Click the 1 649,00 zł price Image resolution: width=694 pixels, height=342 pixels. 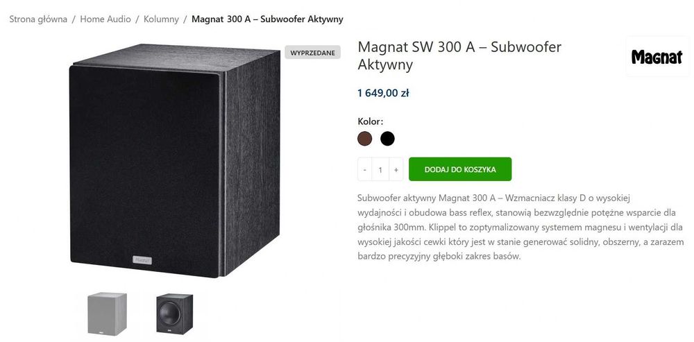click(383, 93)
